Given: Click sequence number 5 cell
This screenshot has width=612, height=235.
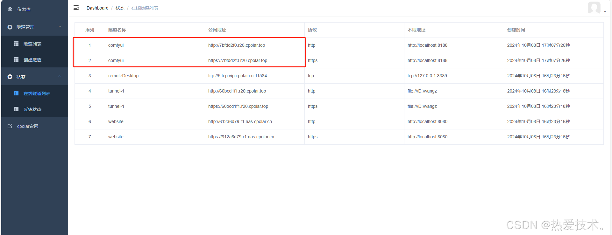Looking at the screenshot, I should point(90,106).
